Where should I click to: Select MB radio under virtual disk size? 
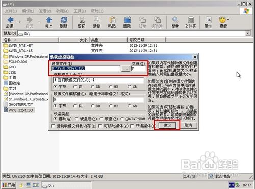point(111,87)
